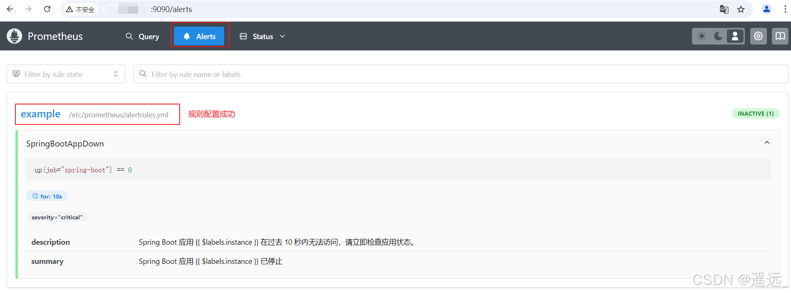Focus the Filter by rule name or labels field

point(461,74)
